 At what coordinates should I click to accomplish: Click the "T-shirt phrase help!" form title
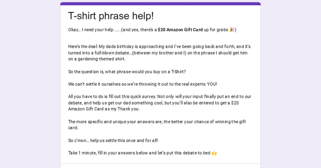point(111,16)
